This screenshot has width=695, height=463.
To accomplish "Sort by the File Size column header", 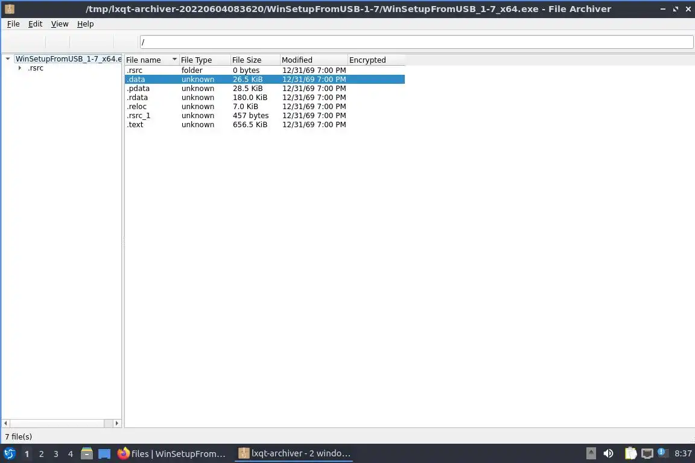I will [255, 60].
